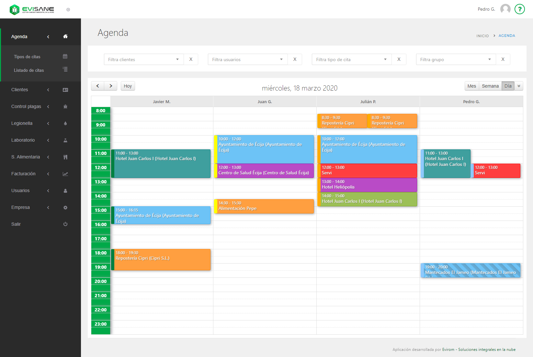Click the bug icon for Control plagas

(65, 106)
